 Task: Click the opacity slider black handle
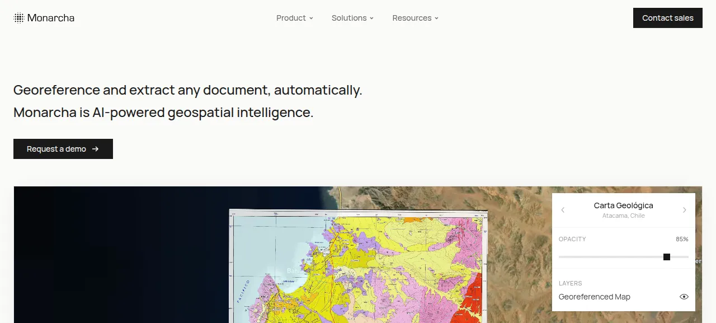tap(667, 257)
